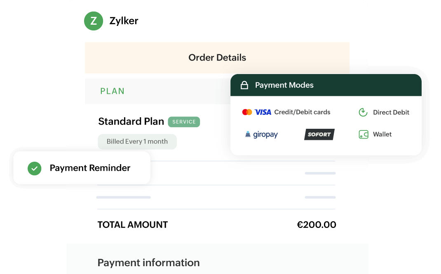Toggle the Payment Reminder checkmark

coord(34,168)
